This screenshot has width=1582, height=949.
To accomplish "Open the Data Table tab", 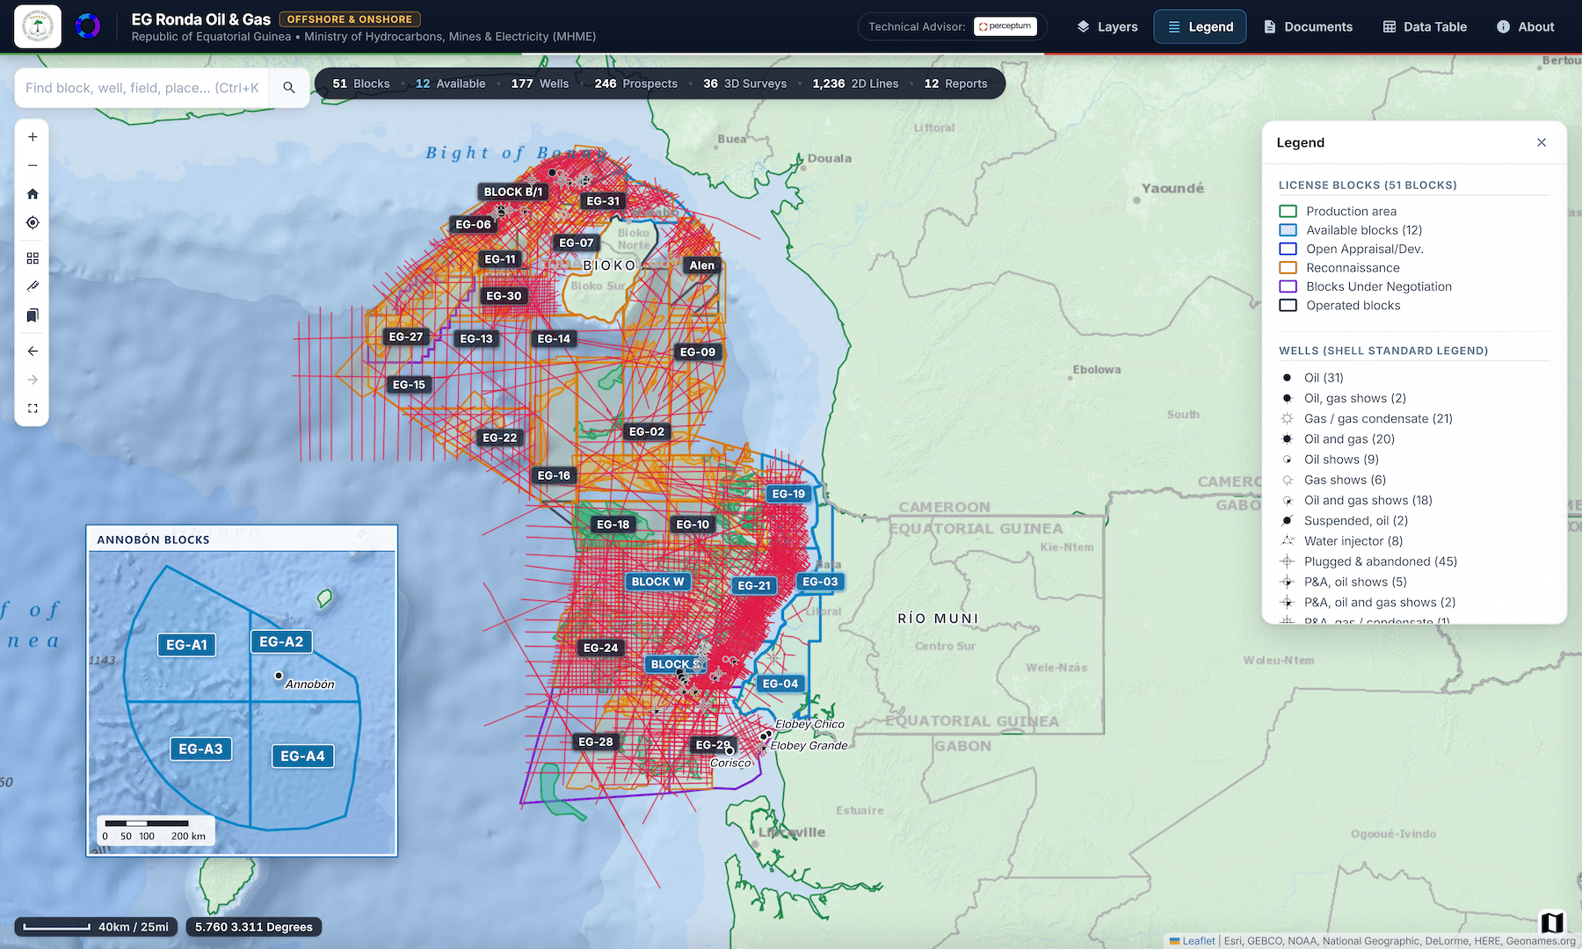I will pyautogui.click(x=1425, y=26).
